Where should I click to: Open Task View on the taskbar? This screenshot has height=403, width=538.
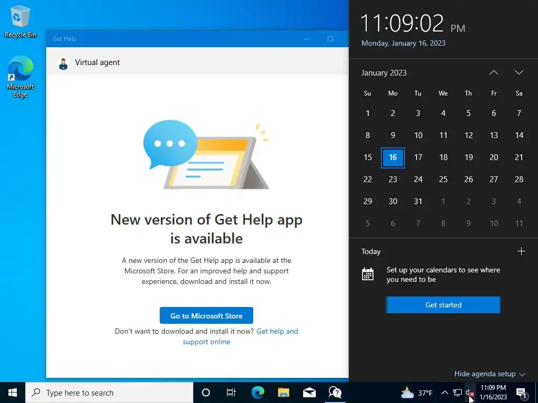click(231, 393)
